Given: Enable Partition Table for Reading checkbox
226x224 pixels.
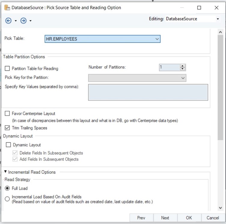Looking at the screenshot, I should click(7, 68).
